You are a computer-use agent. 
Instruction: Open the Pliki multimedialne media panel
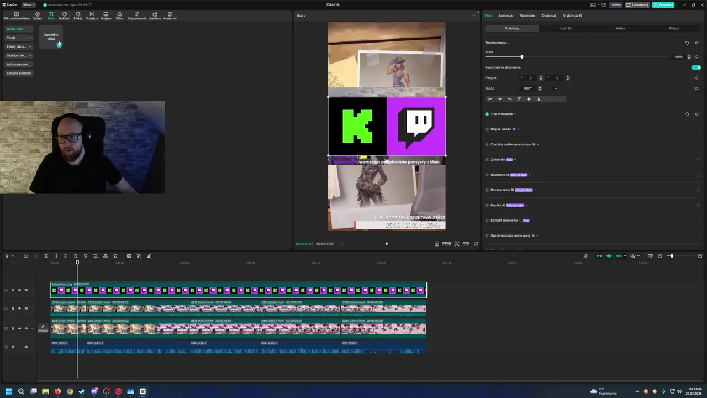coord(16,15)
